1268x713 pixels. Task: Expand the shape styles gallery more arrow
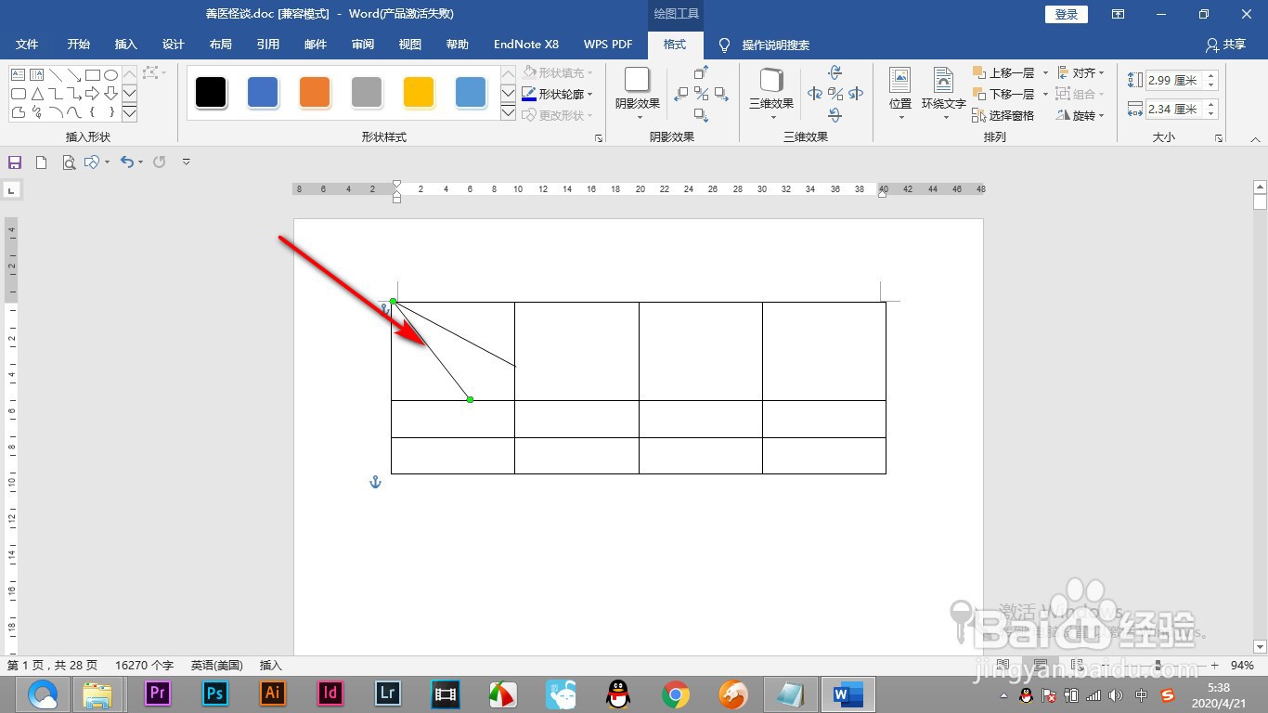coord(508,113)
